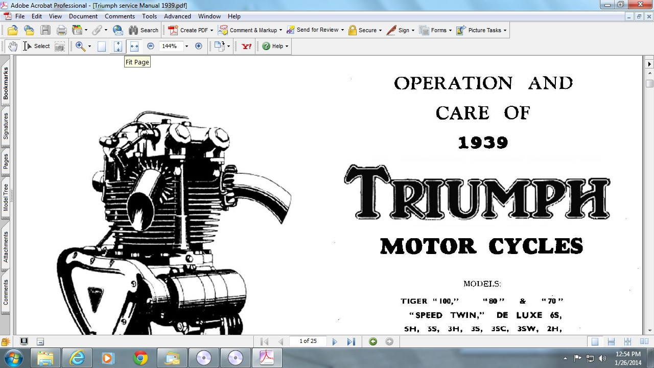Viewport: 654px width, 368px height.
Task: Click the Zoom Out minus button
Action: 150,46
